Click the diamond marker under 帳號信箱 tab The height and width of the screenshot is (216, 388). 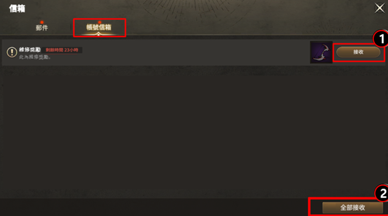point(99,34)
